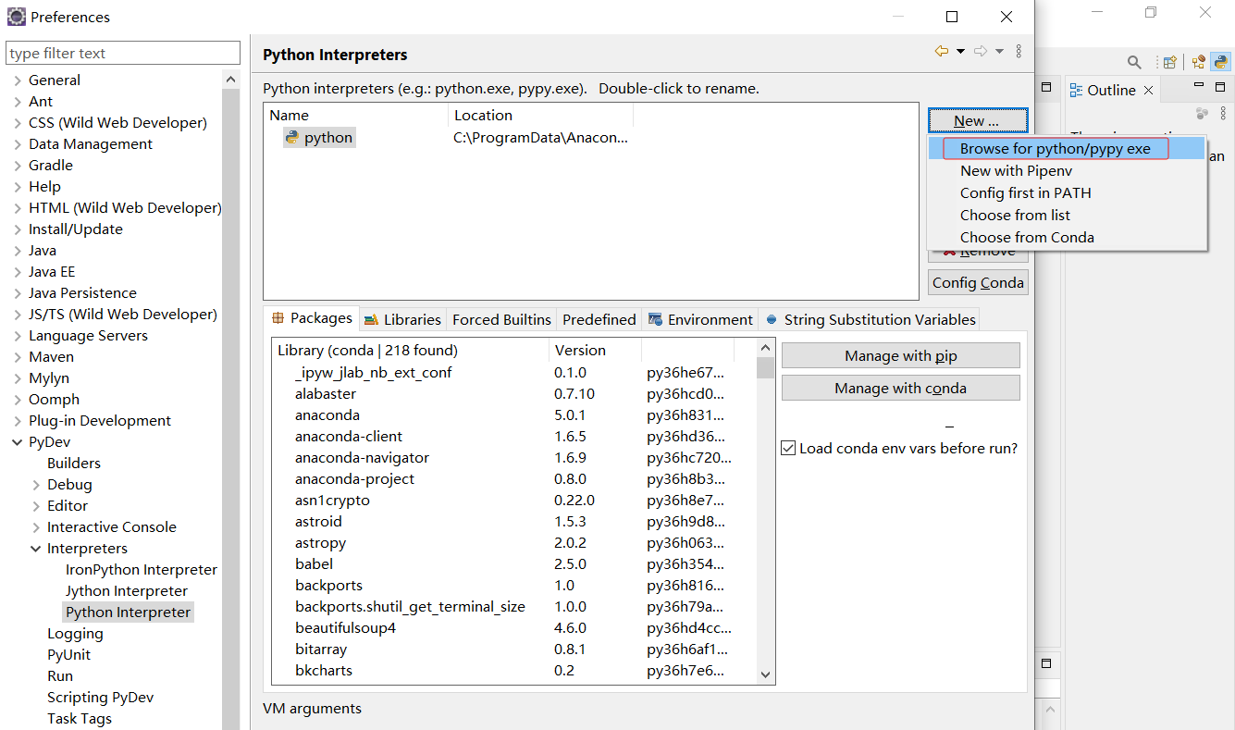Image resolution: width=1235 pixels, height=730 pixels.
Task: Select Scripting PyDev tree item
Action: [101, 698]
